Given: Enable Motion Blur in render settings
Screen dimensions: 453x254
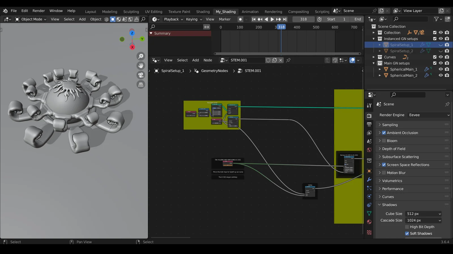Looking at the screenshot, I should click(384, 172).
